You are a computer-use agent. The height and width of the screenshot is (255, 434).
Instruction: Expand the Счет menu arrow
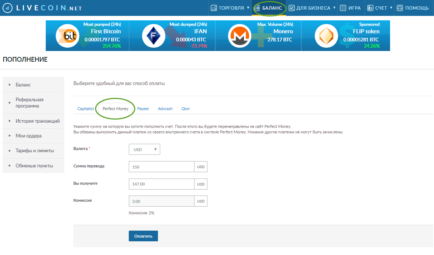[x=391, y=8]
